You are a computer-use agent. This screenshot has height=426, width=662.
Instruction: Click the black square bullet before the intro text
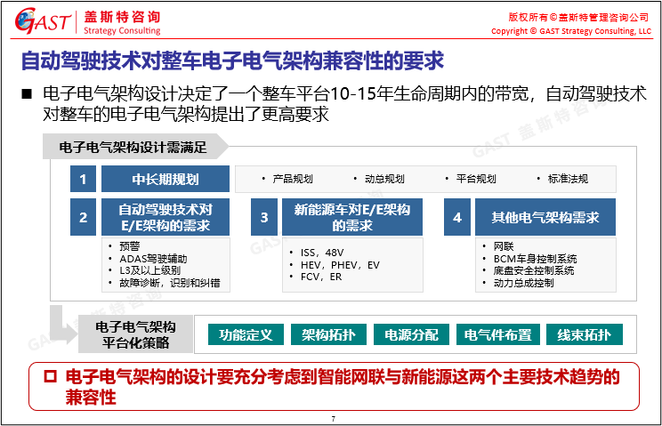(26, 94)
